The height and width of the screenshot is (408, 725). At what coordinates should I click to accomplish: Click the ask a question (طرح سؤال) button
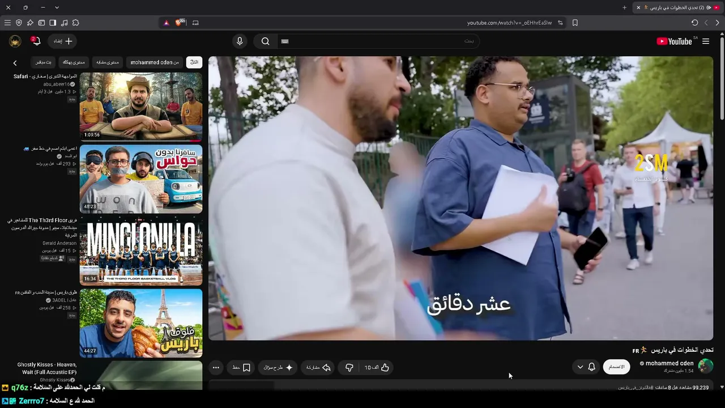278,367
